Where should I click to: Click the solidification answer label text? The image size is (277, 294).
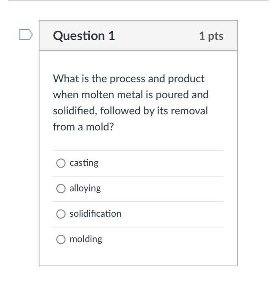tap(96, 214)
